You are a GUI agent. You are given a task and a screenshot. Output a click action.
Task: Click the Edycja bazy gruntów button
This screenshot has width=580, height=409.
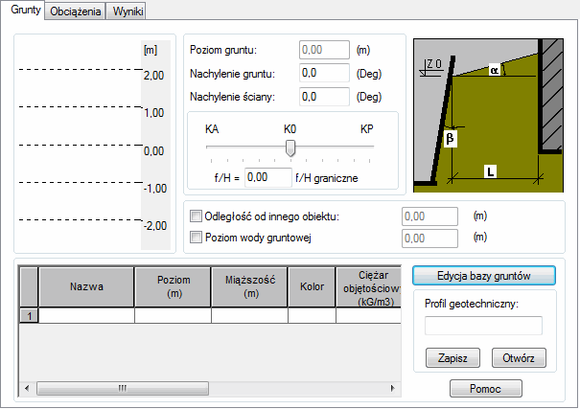pyautogui.click(x=484, y=276)
